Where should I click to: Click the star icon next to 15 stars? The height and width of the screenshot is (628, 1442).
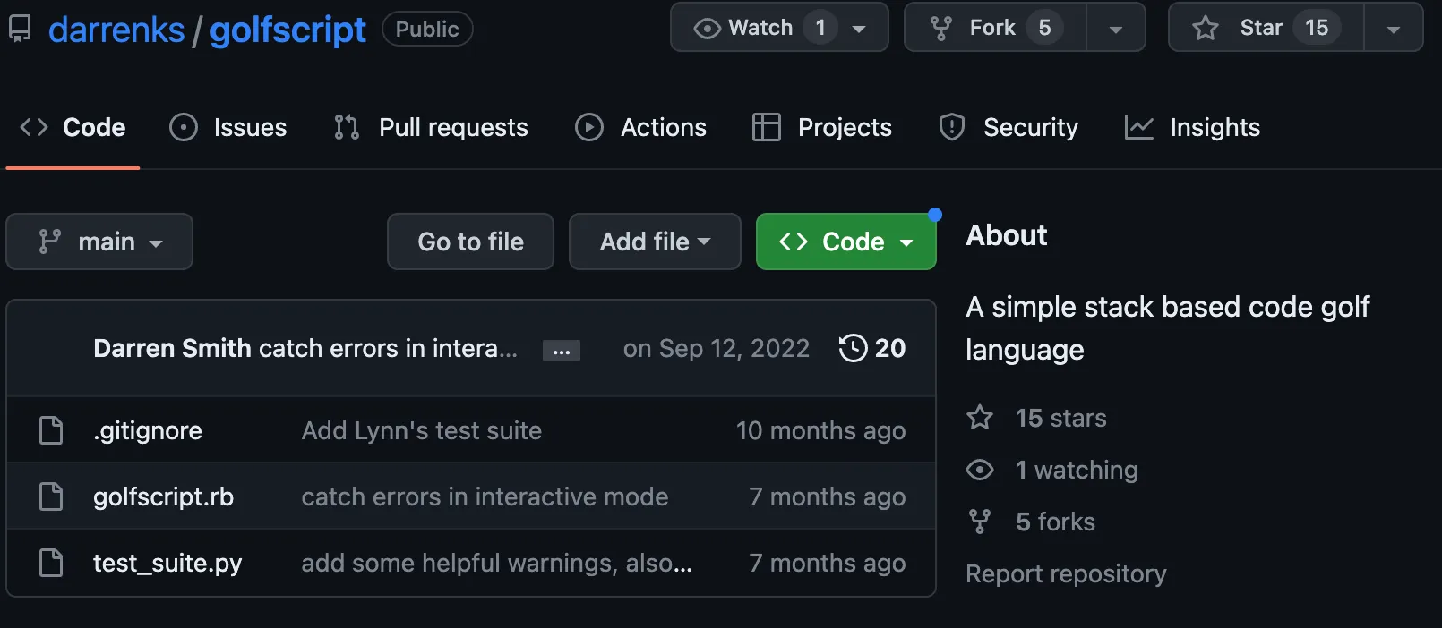pos(980,418)
